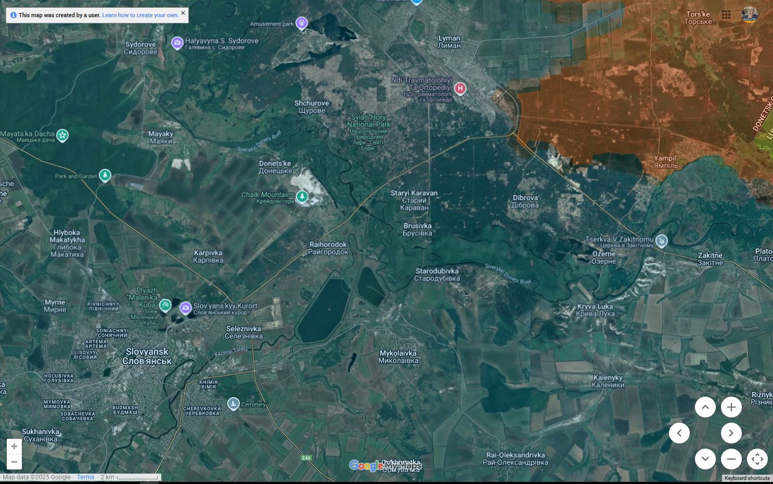Open the Google apps grid
The image size is (773, 484).
[x=726, y=15]
